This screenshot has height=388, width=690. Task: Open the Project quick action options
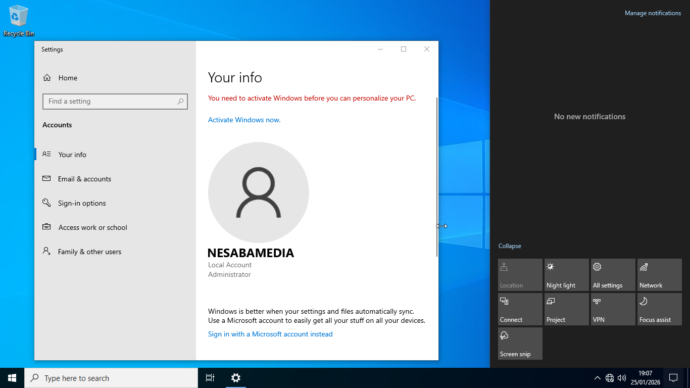point(566,309)
